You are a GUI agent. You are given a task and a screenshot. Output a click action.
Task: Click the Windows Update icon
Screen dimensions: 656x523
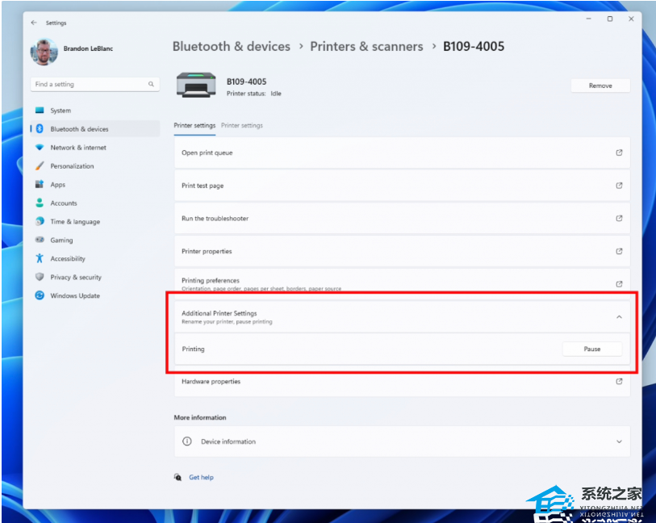pos(40,295)
